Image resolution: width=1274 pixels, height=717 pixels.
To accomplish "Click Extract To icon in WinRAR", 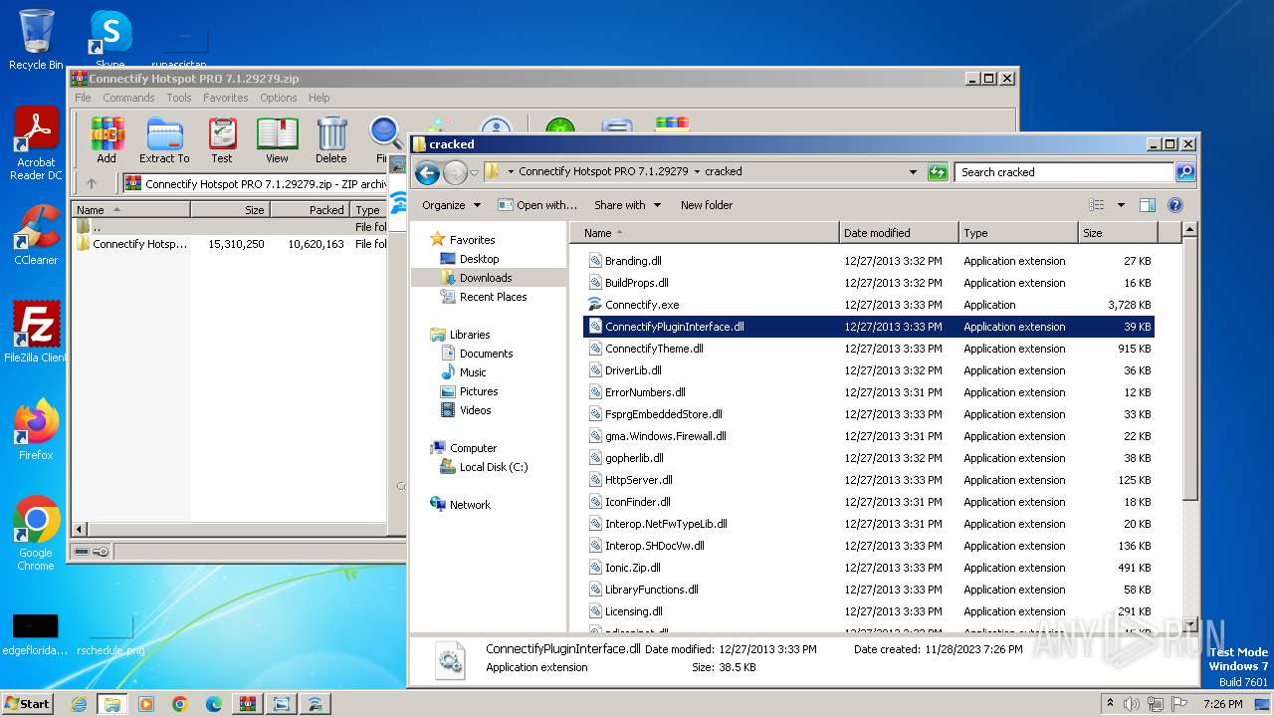I will (164, 139).
